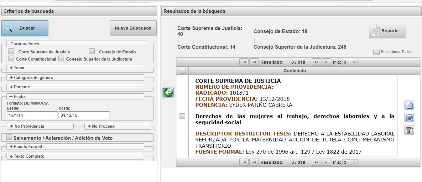Click the Desde date input field
The image size is (422, 182).
coord(32,116)
